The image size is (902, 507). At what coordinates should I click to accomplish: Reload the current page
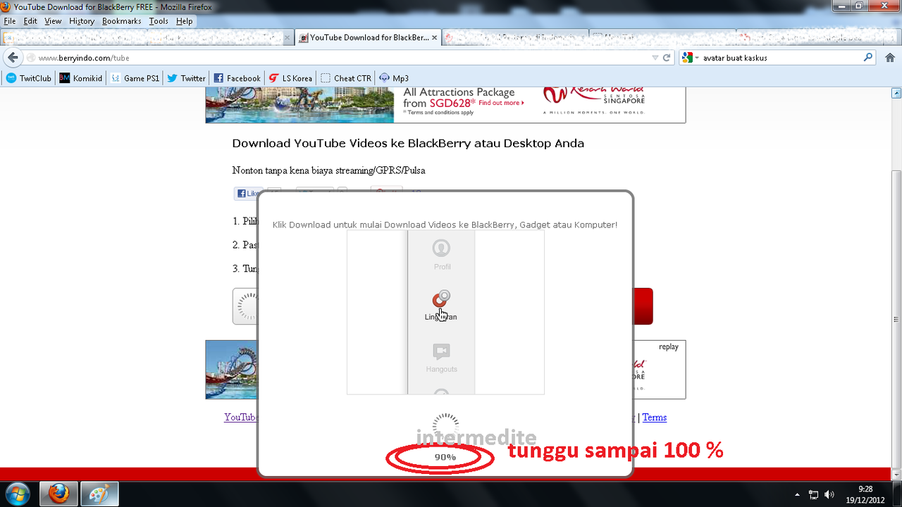pos(667,58)
